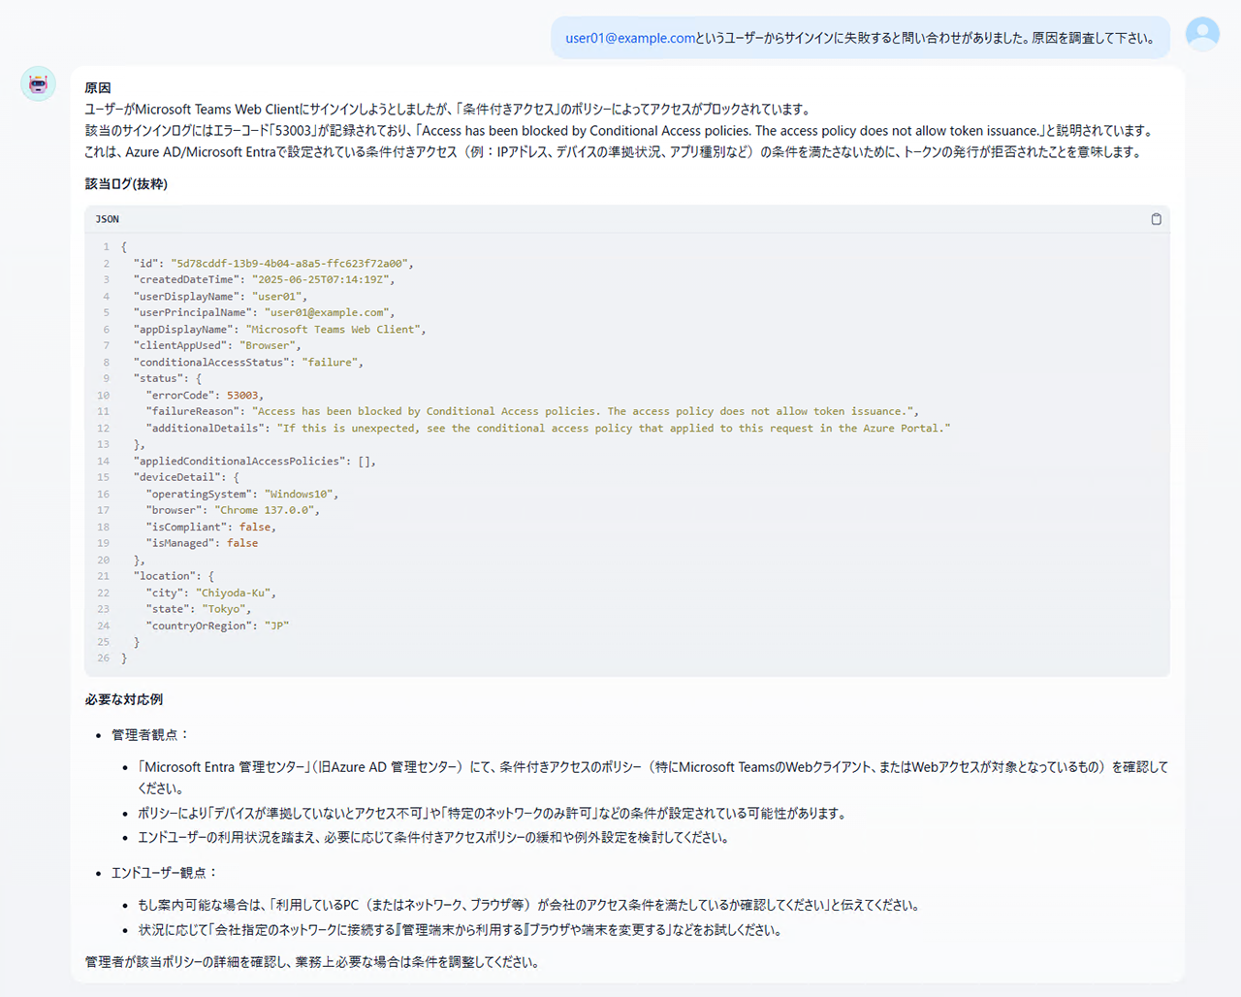Select the "原因" heading
The image size is (1241, 997).
coord(98,88)
